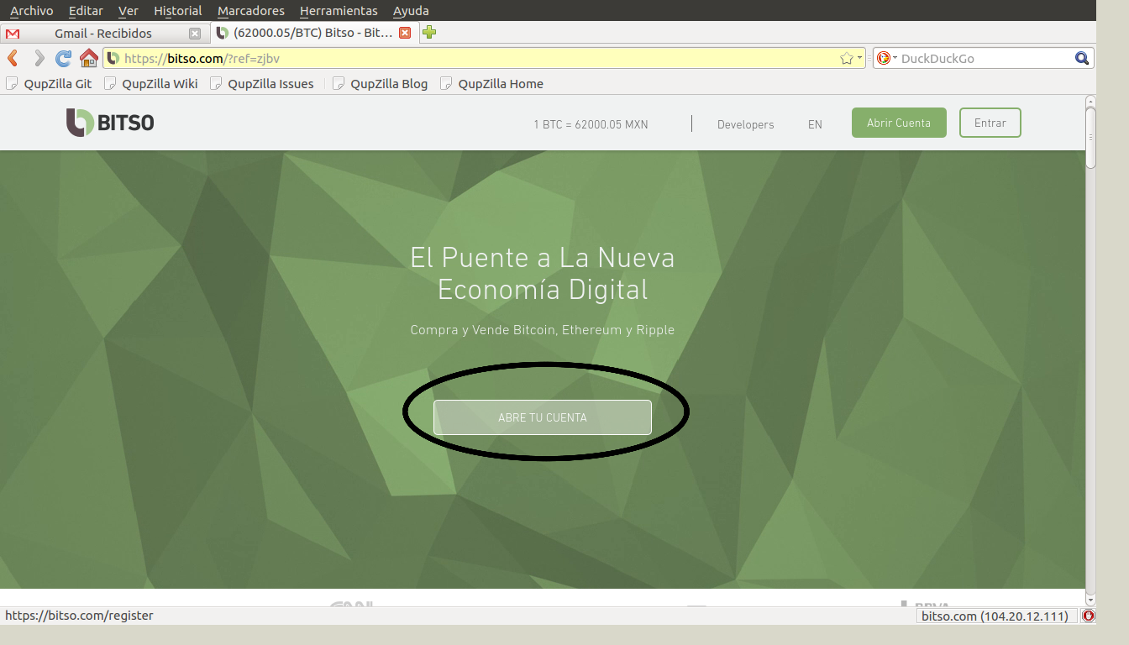Viewport: 1129px width, 645px height.
Task: Open the Ver menu
Action: click(129, 11)
